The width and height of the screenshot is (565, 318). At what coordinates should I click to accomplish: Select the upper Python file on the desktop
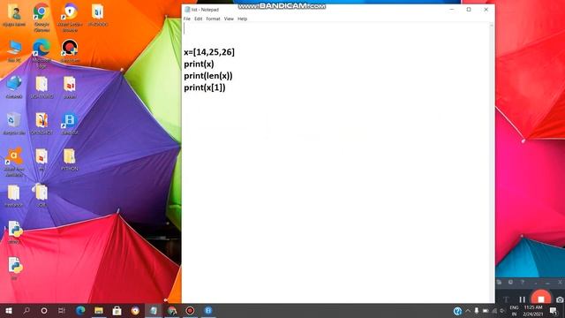14,231
